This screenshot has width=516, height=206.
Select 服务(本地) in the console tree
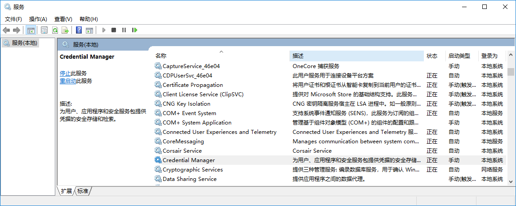pos(25,43)
